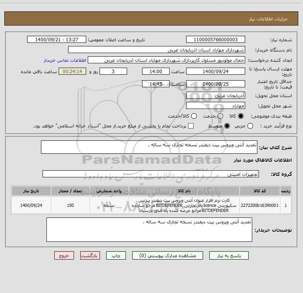Click the request creator name field

(166, 60)
